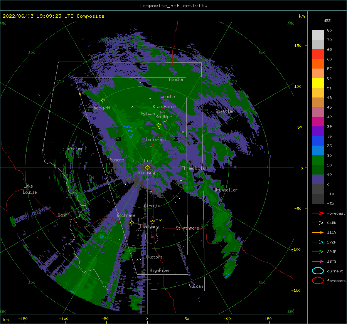347x324 pixels.
Task: Click the 'Drumheller' map label
Action: pos(226,190)
